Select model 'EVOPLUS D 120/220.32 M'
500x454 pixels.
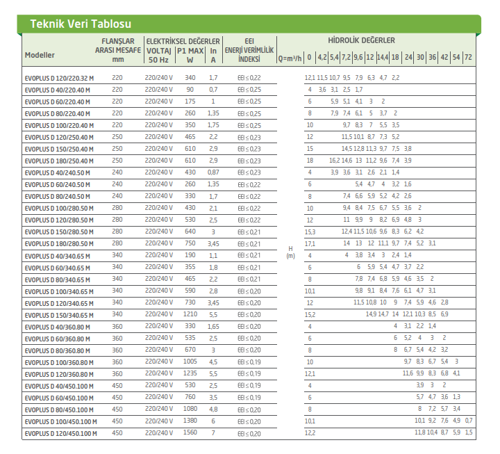59,79
